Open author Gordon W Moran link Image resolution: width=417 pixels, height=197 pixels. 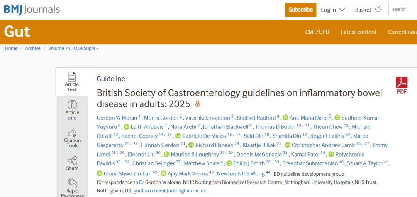tap(117, 118)
